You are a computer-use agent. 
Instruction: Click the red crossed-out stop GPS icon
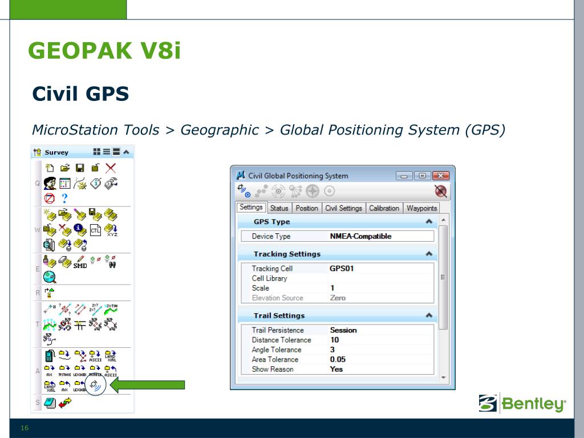tap(441, 191)
